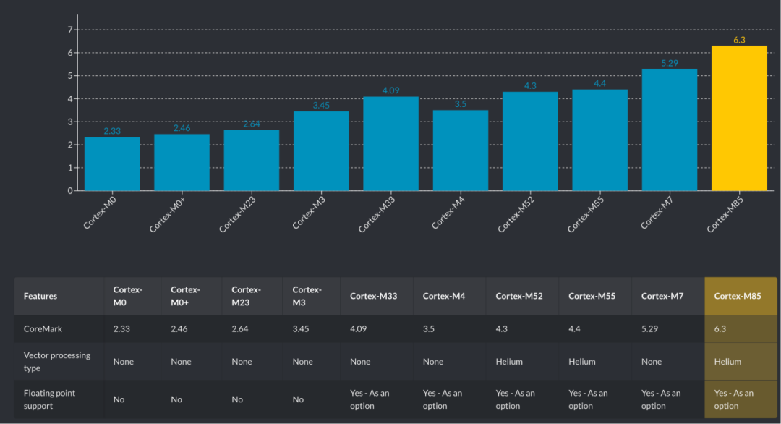This screenshot has width=781, height=424.
Task: Click Vector processing type row label
Action: click(x=57, y=362)
